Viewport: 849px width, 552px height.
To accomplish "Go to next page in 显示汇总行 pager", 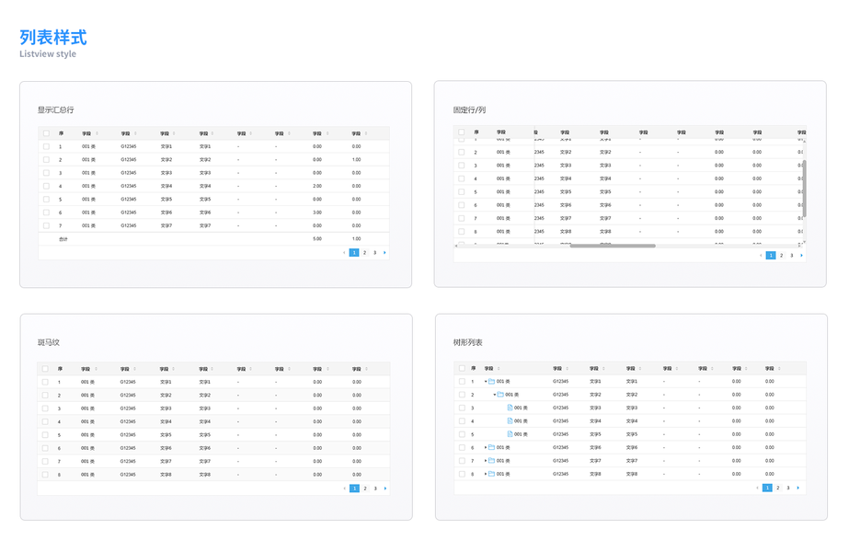I will tap(385, 253).
